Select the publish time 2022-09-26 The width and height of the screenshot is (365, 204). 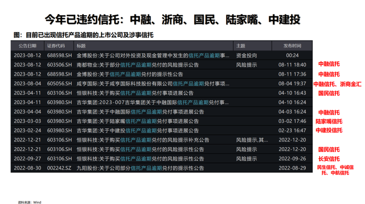292,159
